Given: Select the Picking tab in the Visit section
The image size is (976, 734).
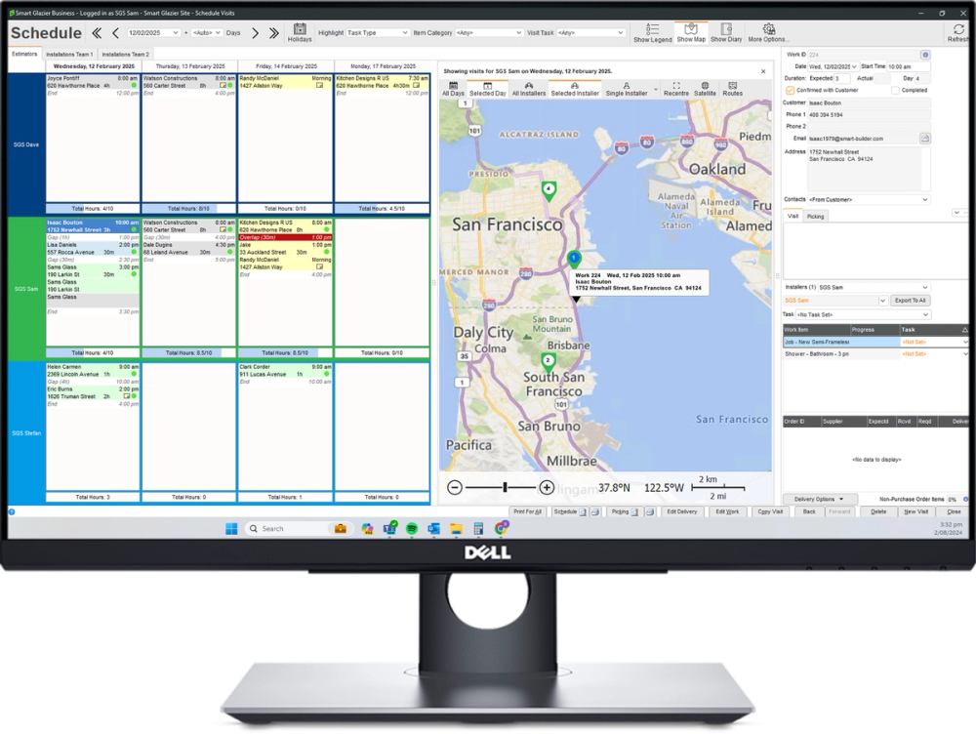Looking at the screenshot, I should [x=816, y=216].
